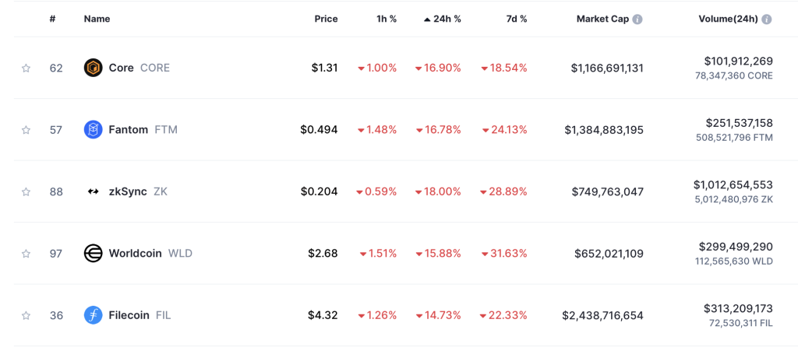Toggle the watchlist star for Fantom
Image resolution: width=798 pixels, height=351 pixels.
pyautogui.click(x=26, y=130)
